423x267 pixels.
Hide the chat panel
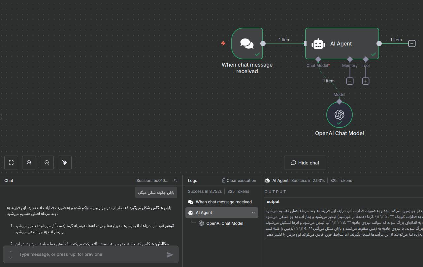(305, 163)
